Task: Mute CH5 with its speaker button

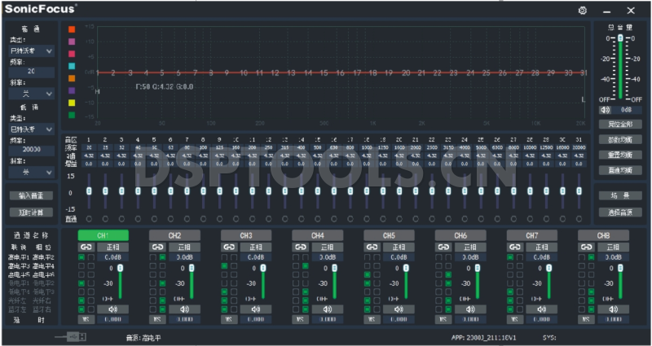Action: [x=399, y=309]
